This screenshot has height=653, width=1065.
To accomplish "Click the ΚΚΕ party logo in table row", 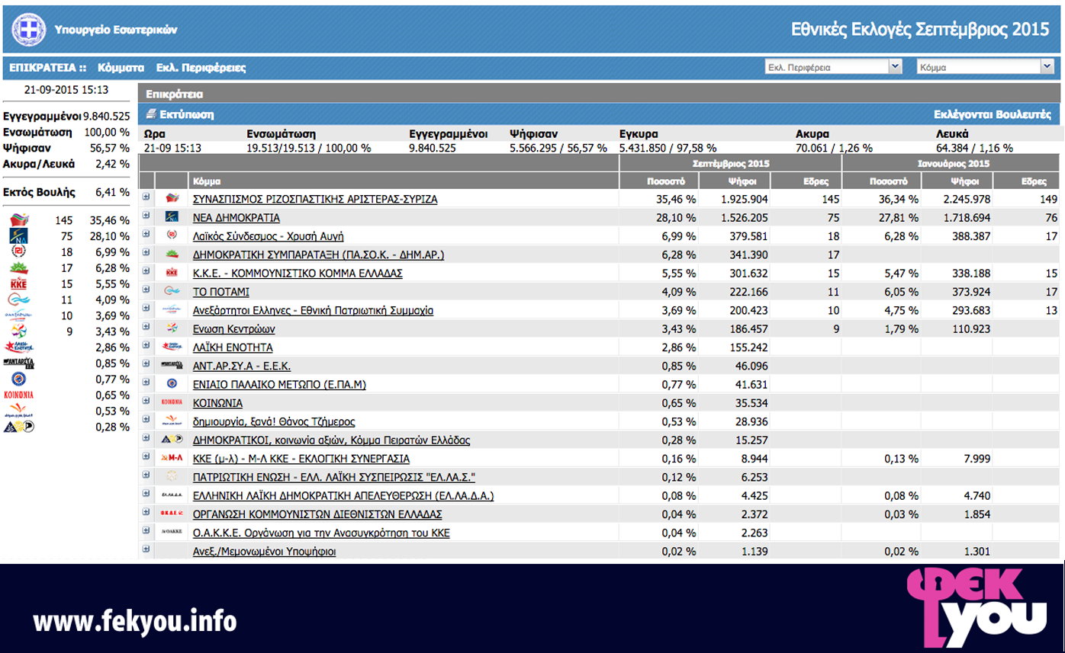I will click(172, 273).
